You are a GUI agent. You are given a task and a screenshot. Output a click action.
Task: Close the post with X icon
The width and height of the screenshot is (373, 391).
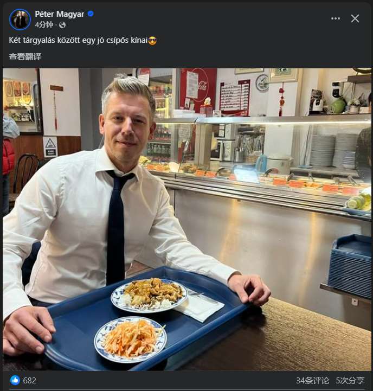[x=355, y=18]
